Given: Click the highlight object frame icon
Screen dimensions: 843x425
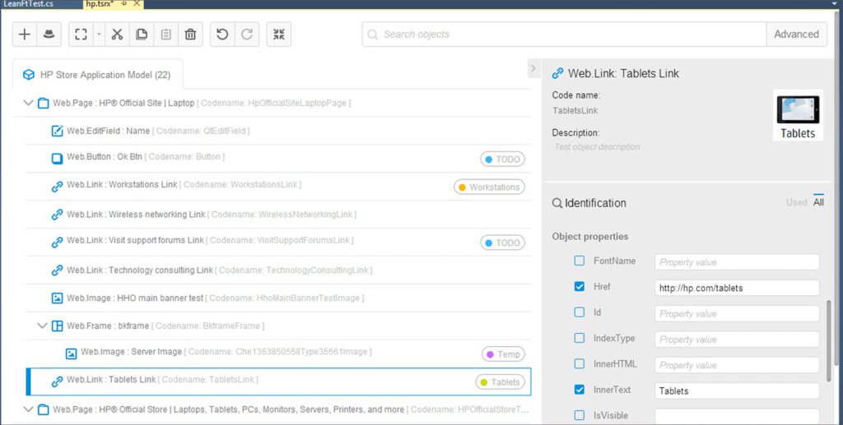Looking at the screenshot, I should (82, 35).
